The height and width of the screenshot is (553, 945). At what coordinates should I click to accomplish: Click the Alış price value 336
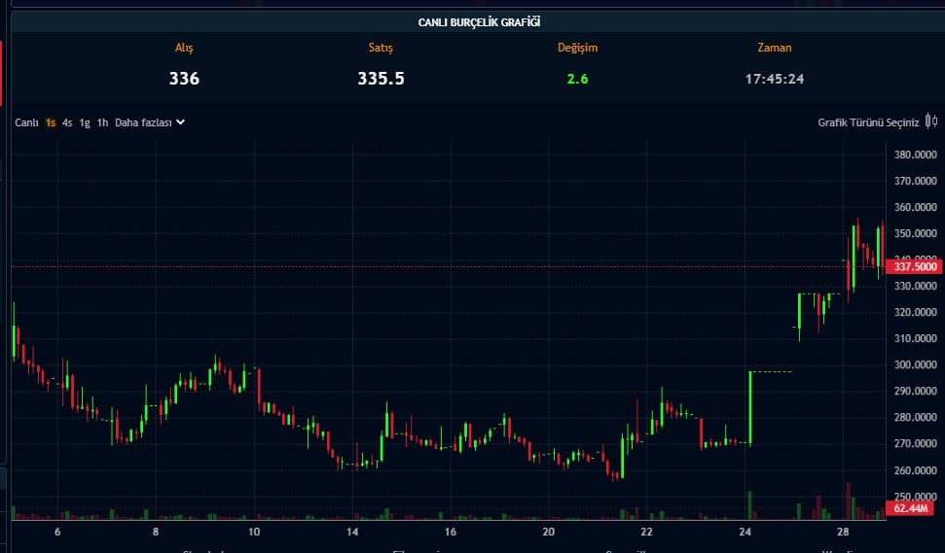[x=184, y=79]
